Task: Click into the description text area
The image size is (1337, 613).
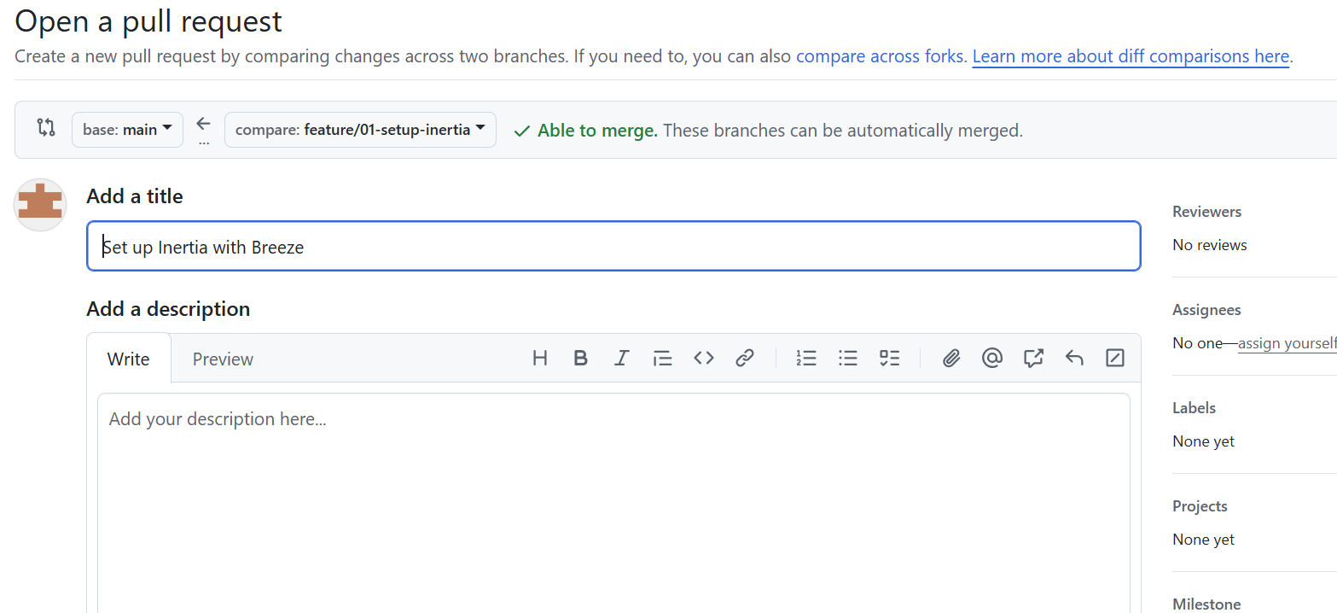Action: [613, 503]
